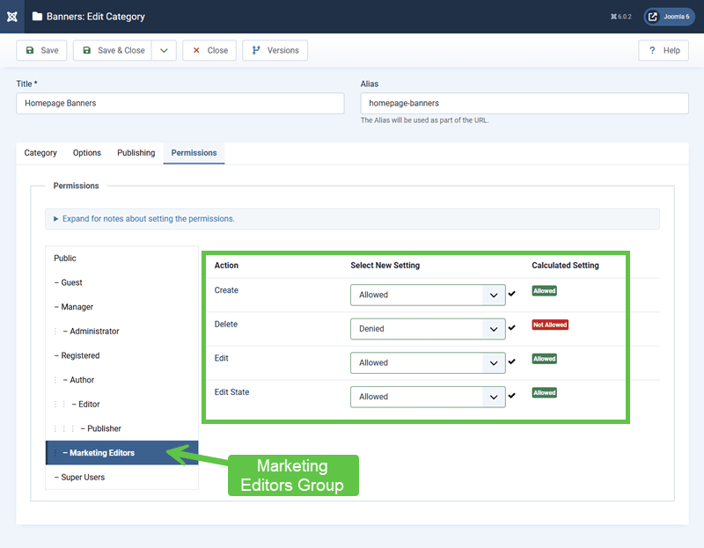Click Save & Close button

(113, 50)
